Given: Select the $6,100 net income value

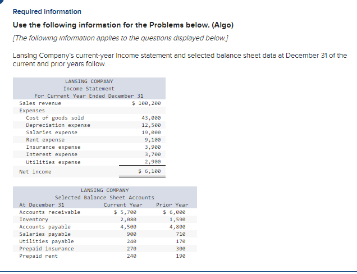Looking at the screenshot, I should (149, 171).
